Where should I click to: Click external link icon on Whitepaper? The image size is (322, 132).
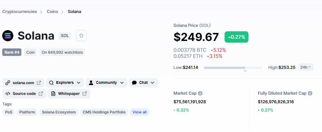point(85,94)
